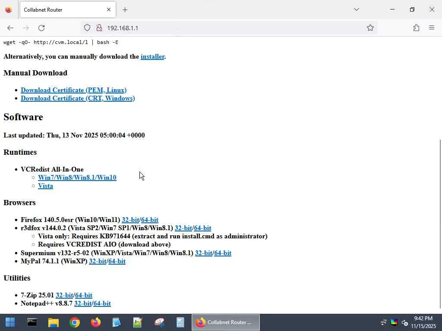Open the Notepad++ taskbar icon
Screen dimensions: 442x331
138,322
